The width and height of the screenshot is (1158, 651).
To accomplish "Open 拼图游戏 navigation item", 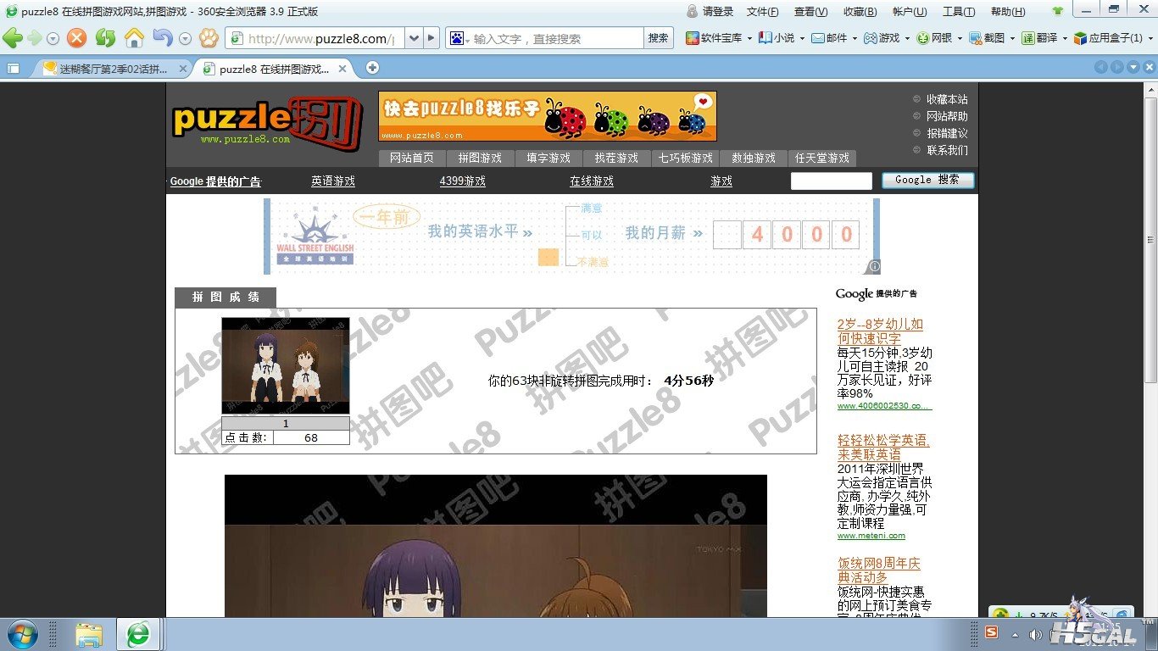I will point(481,159).
